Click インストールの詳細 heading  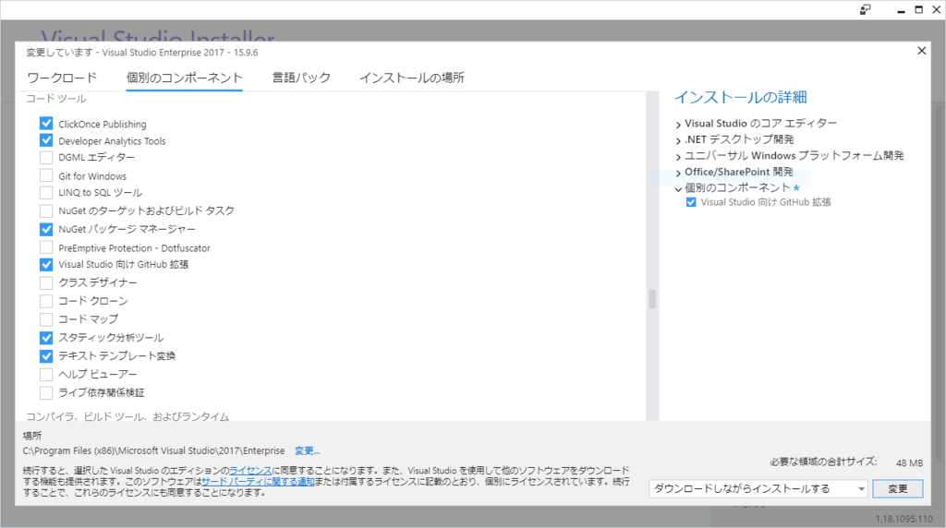tap(740, 97)
